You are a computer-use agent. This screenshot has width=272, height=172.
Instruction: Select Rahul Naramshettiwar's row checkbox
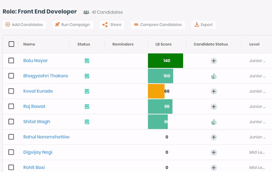[11, 137]
